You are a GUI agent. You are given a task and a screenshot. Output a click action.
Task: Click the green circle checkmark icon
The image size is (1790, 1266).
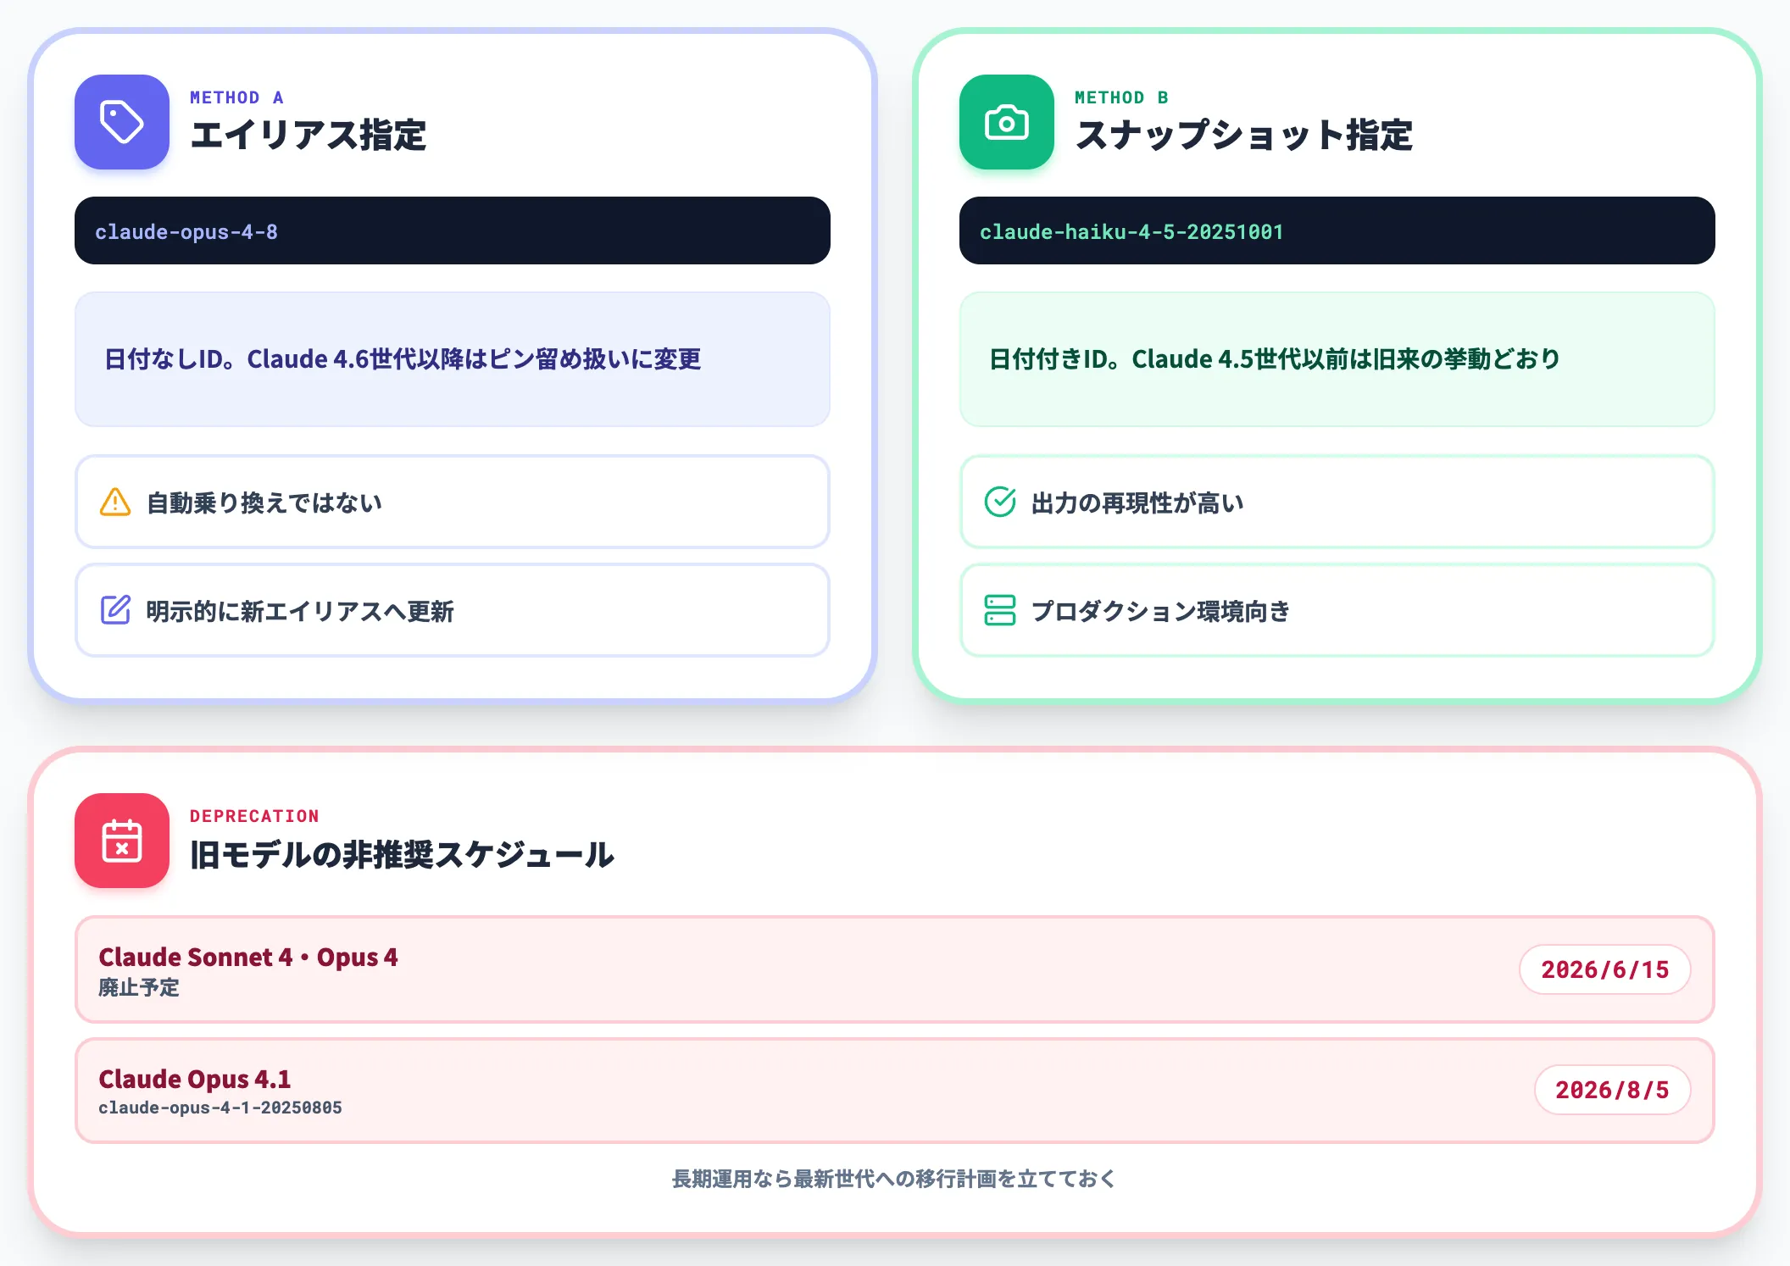(x=1000, y=502)
